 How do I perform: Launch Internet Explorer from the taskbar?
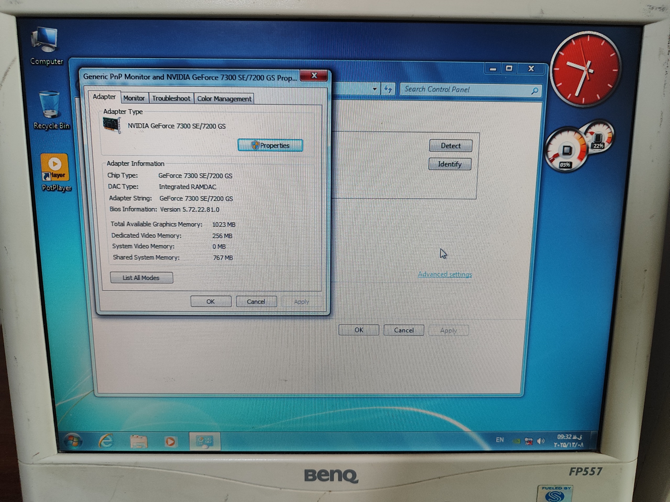coord(106,441)
